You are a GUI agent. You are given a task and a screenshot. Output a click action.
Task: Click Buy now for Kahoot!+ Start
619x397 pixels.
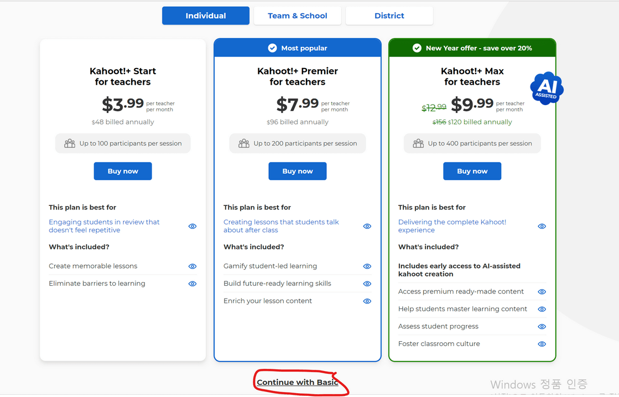tap(123, 171)
